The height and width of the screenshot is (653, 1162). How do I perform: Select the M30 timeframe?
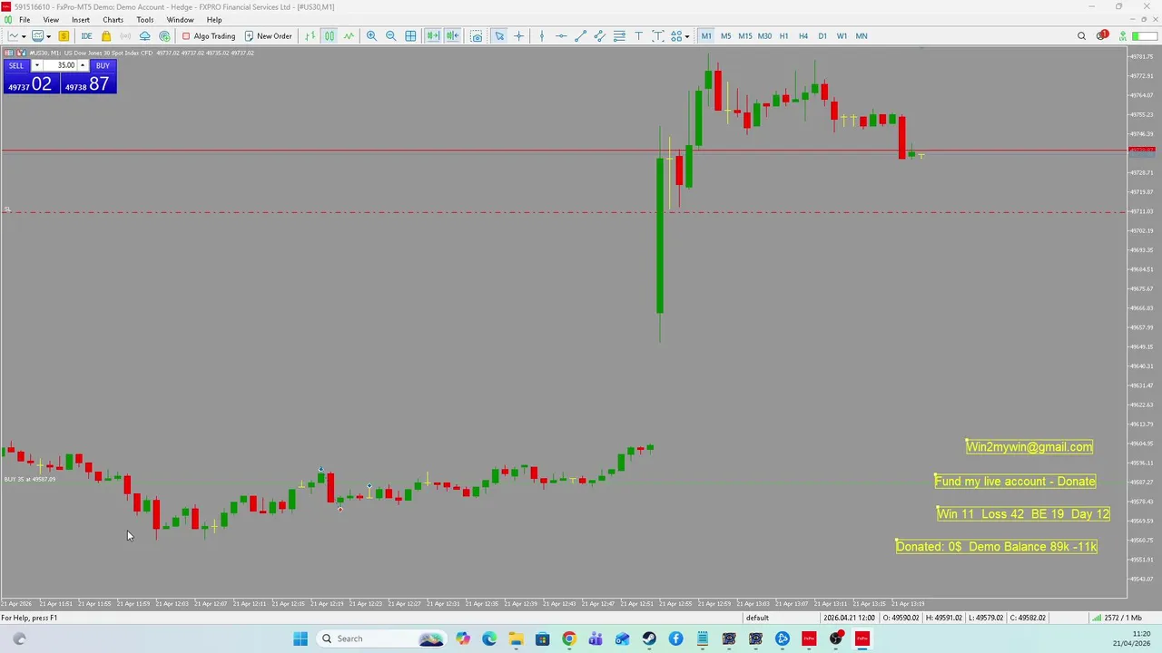click(764, 36)
